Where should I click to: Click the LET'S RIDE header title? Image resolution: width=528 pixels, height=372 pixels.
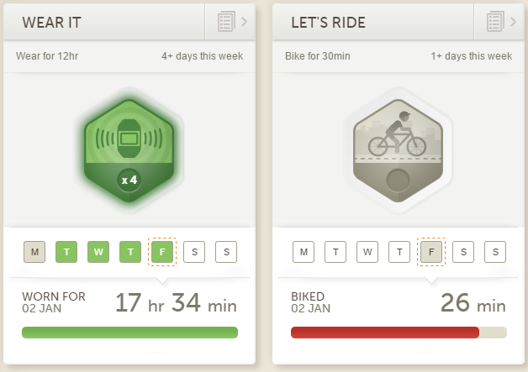[328, 23]
